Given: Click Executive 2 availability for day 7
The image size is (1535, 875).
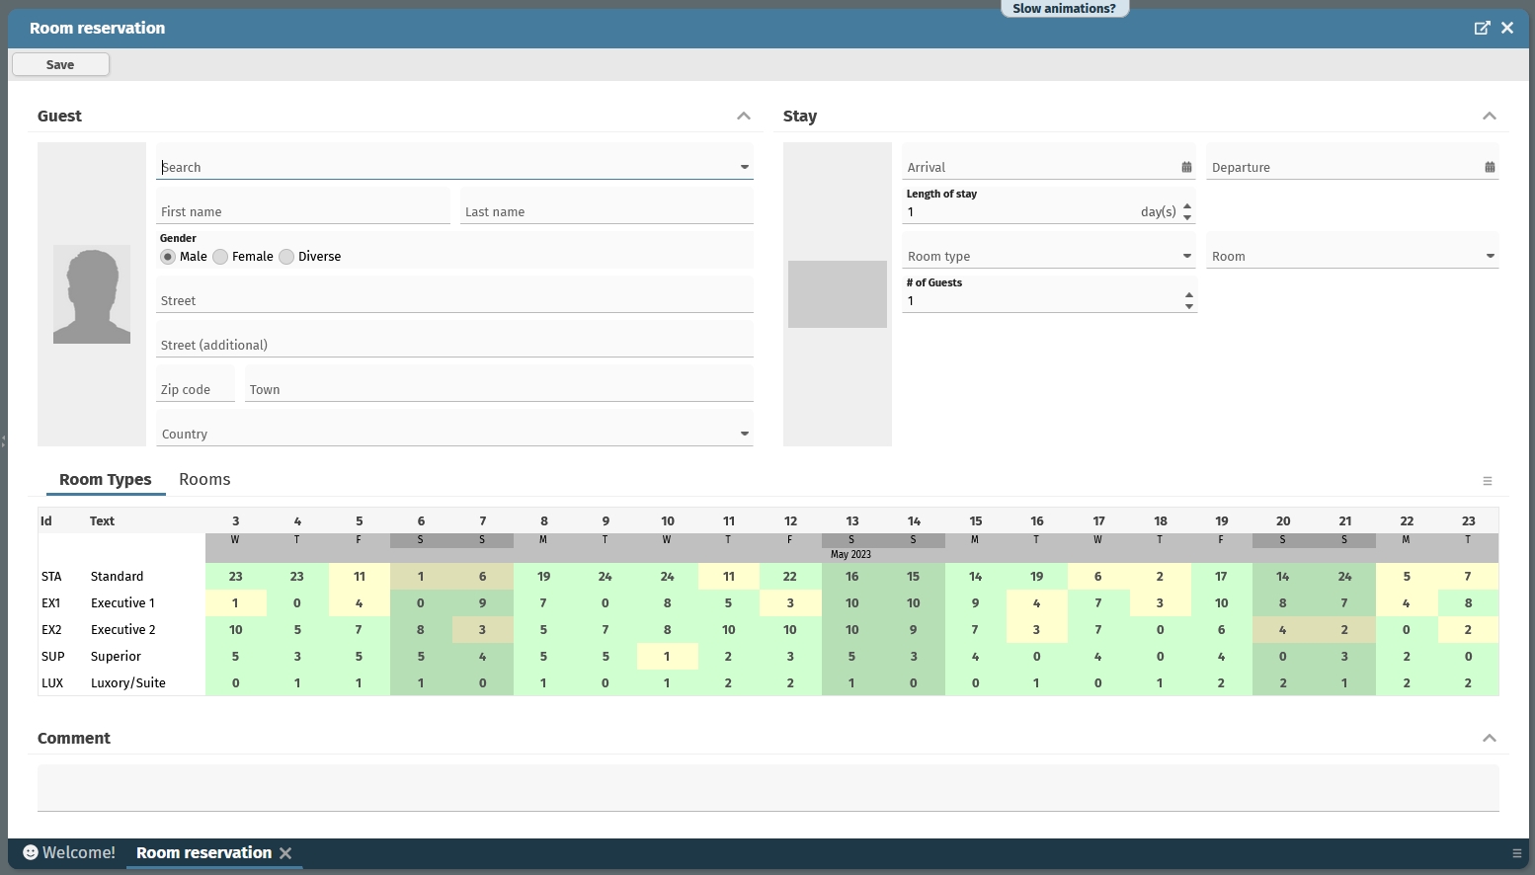Looking at the screenshot, I should coord(482,629).
